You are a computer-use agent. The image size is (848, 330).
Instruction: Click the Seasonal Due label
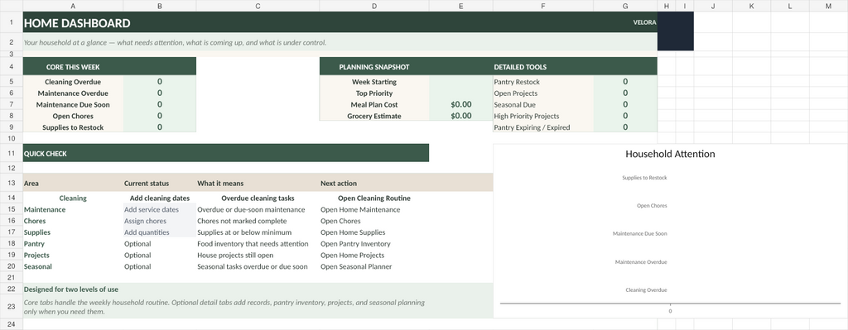(x=543, y=105)
